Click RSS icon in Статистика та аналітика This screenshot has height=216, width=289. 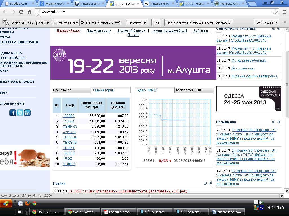pos(274,28)
